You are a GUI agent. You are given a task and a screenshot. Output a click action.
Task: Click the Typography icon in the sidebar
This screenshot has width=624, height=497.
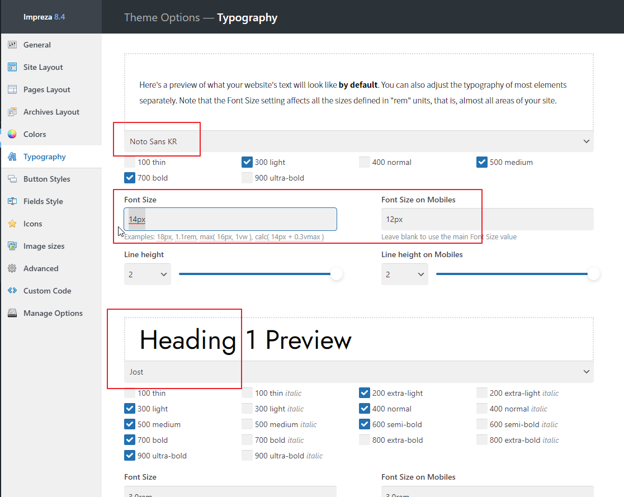point(12,157)
